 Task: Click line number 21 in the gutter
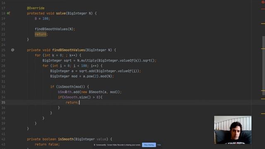tap(3, 29)
